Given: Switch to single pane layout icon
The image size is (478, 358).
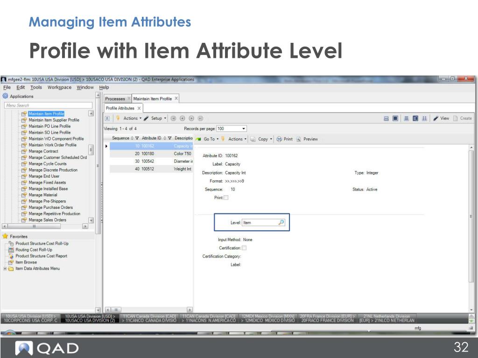Looking at the screenshot, I should [395, 118].
